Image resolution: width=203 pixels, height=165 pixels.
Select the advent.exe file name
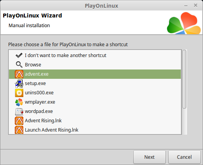click(x=37, y=74)
